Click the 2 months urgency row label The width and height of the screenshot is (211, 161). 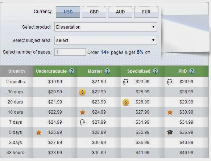click(15, 82)
